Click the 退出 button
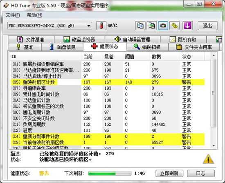 [x=207, y=26]
